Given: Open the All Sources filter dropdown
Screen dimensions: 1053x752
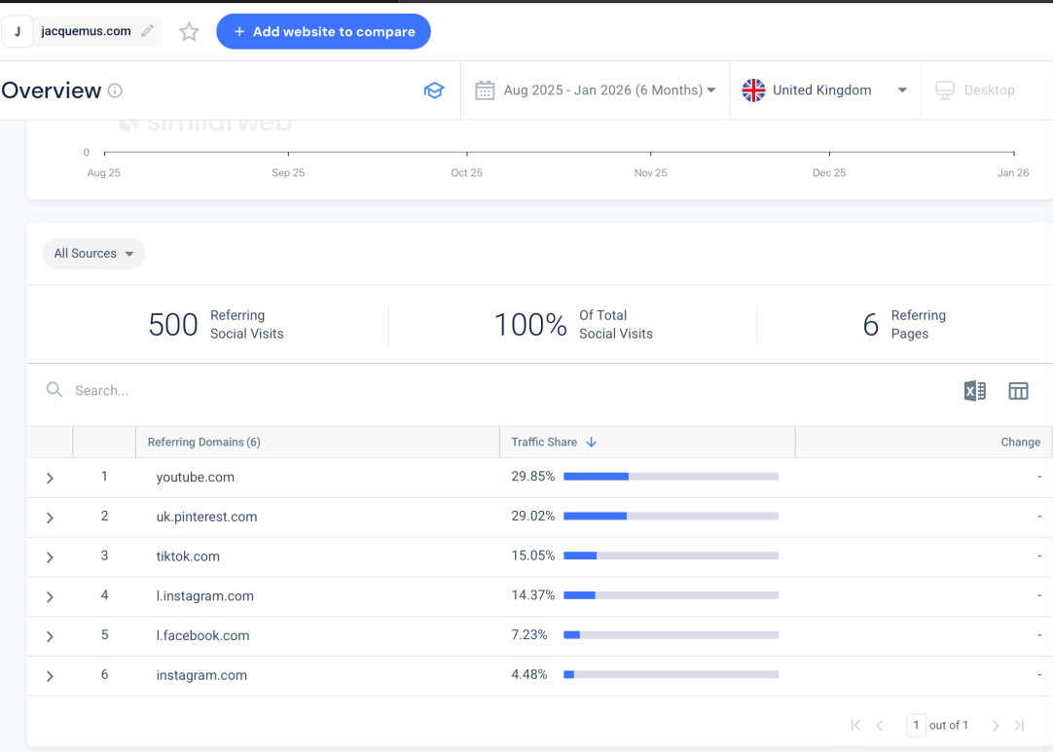Looking at the screenshot, I should click(x=93, y=254).
